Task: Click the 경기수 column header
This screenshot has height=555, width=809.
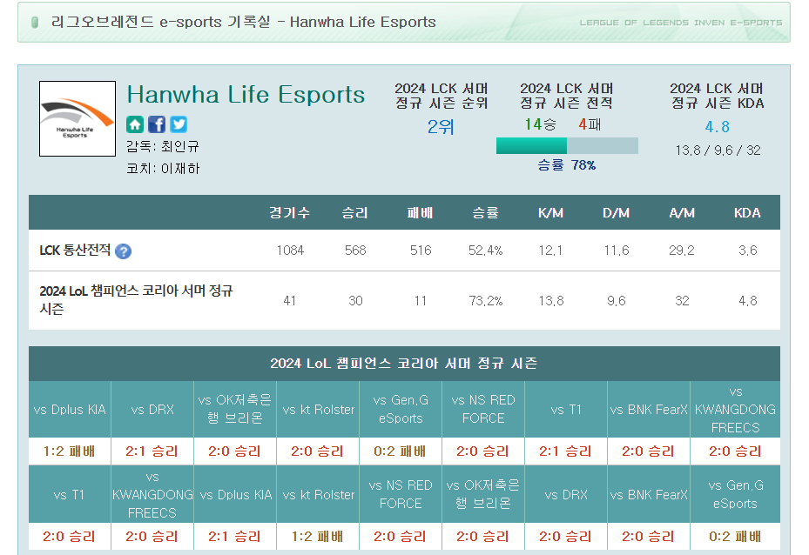Action: tap(289, 213)
